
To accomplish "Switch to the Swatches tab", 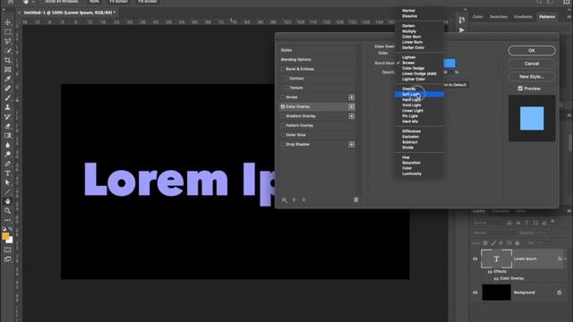I will coord(498,17).
